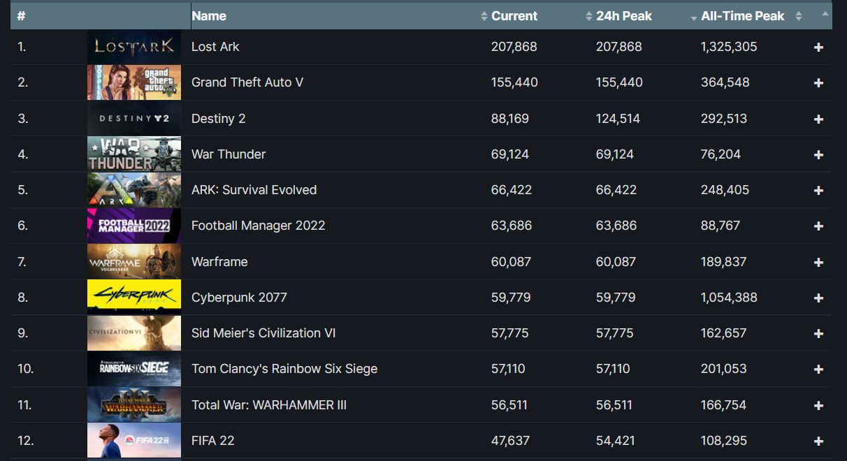Expand the Lost Ark row plus icon
This screenshot has width=847, height=461.
818,47
